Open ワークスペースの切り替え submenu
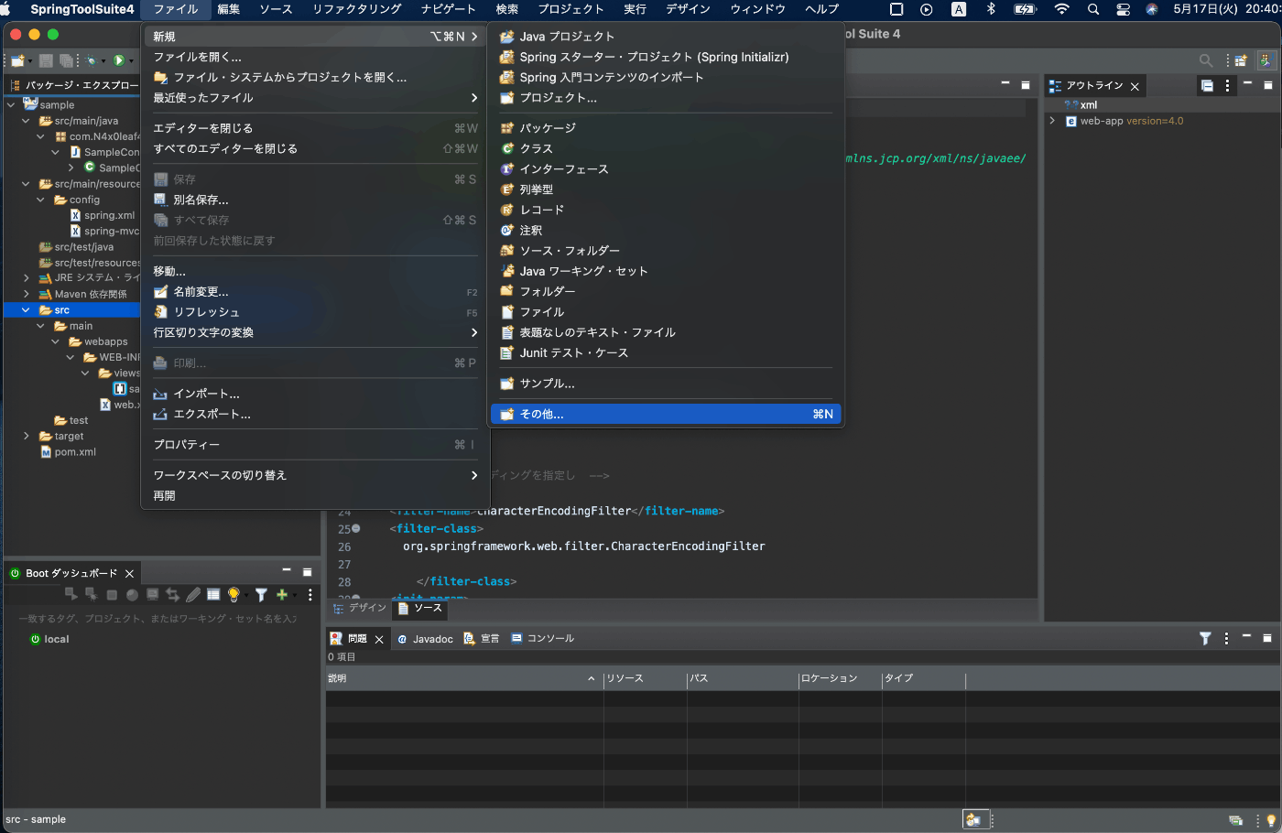 coord(315,475)
